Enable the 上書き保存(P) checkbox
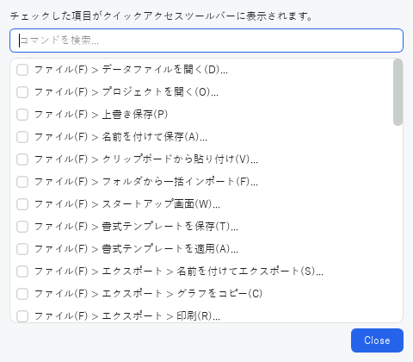Image resolution: width=413 pixels, height=362 pixels. point(22,115)
